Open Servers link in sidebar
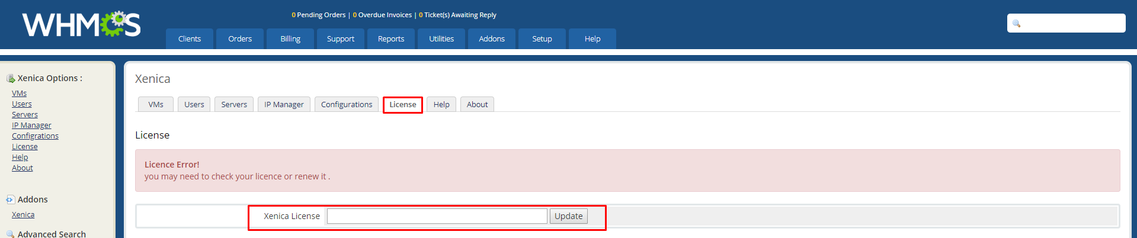The height and width of the screenshot is (238, 1137). [x=25, y=114]
